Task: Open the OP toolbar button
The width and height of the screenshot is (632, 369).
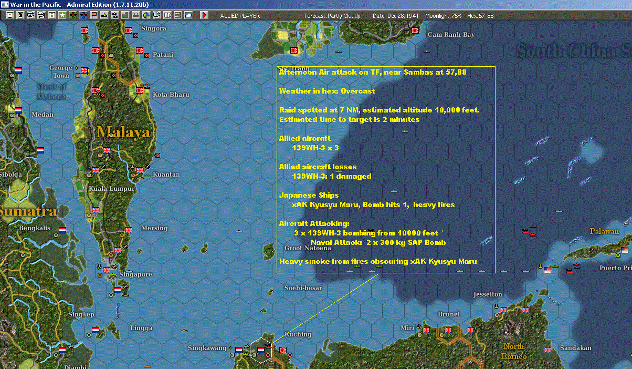Action: coord(167,15)
